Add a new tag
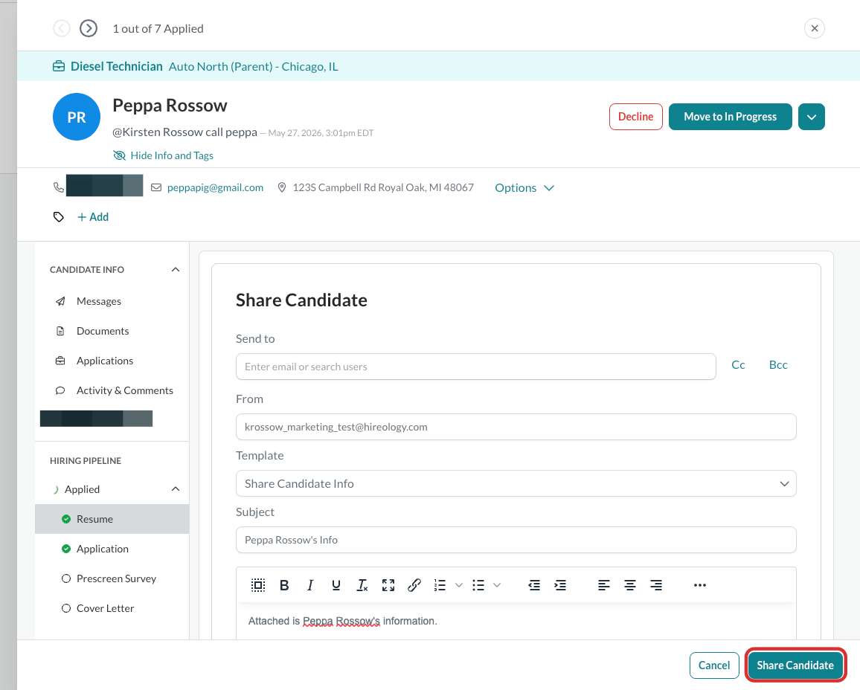This screenshot has width=860, height=690. coord(93,217)
